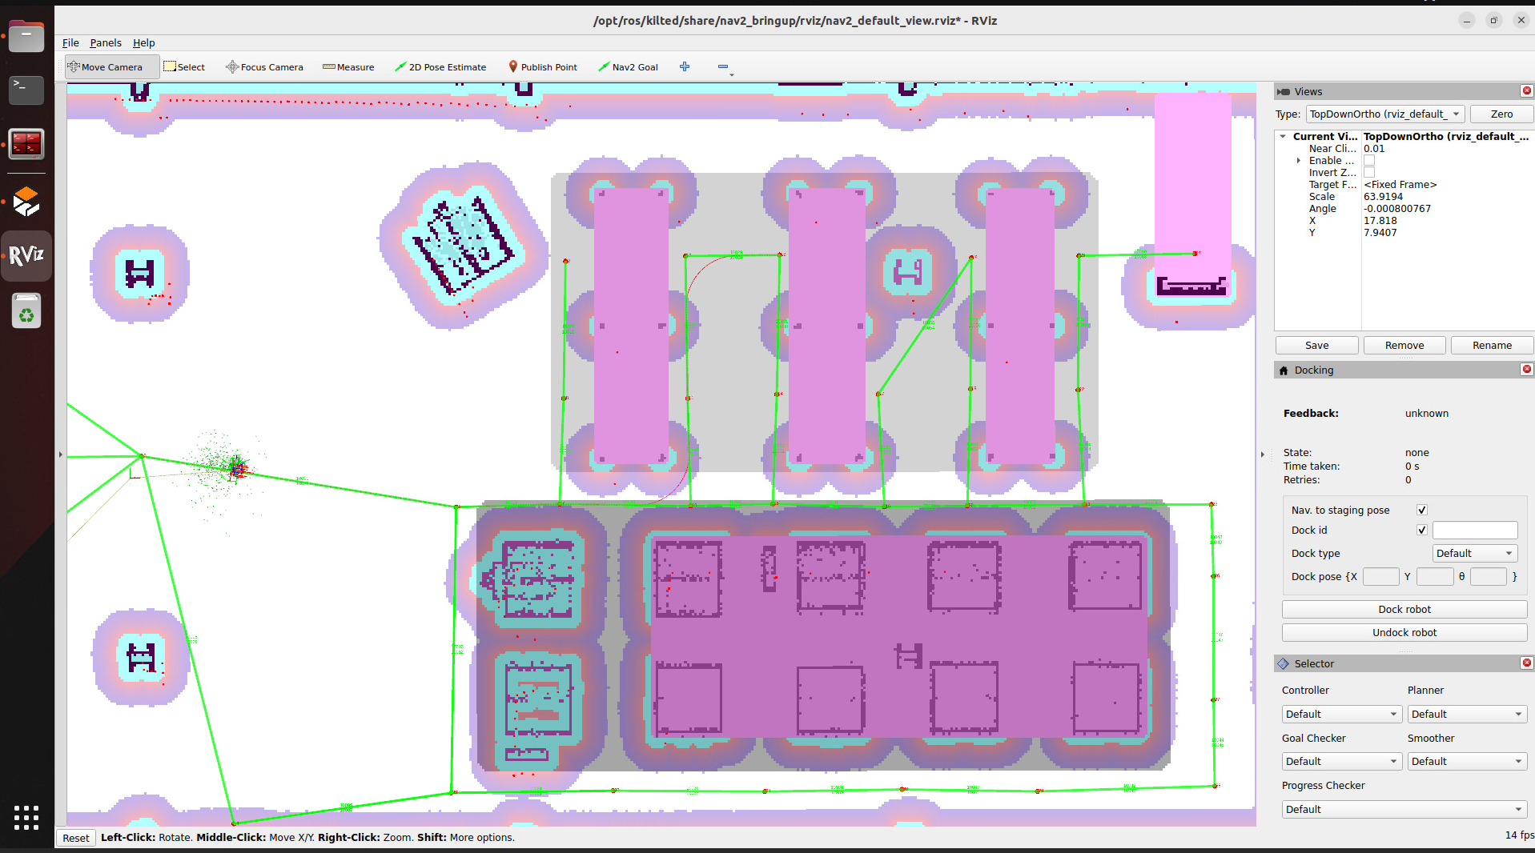Open the Smoother dropdown
The image size is (1535, 853).
pos(1467,762)
